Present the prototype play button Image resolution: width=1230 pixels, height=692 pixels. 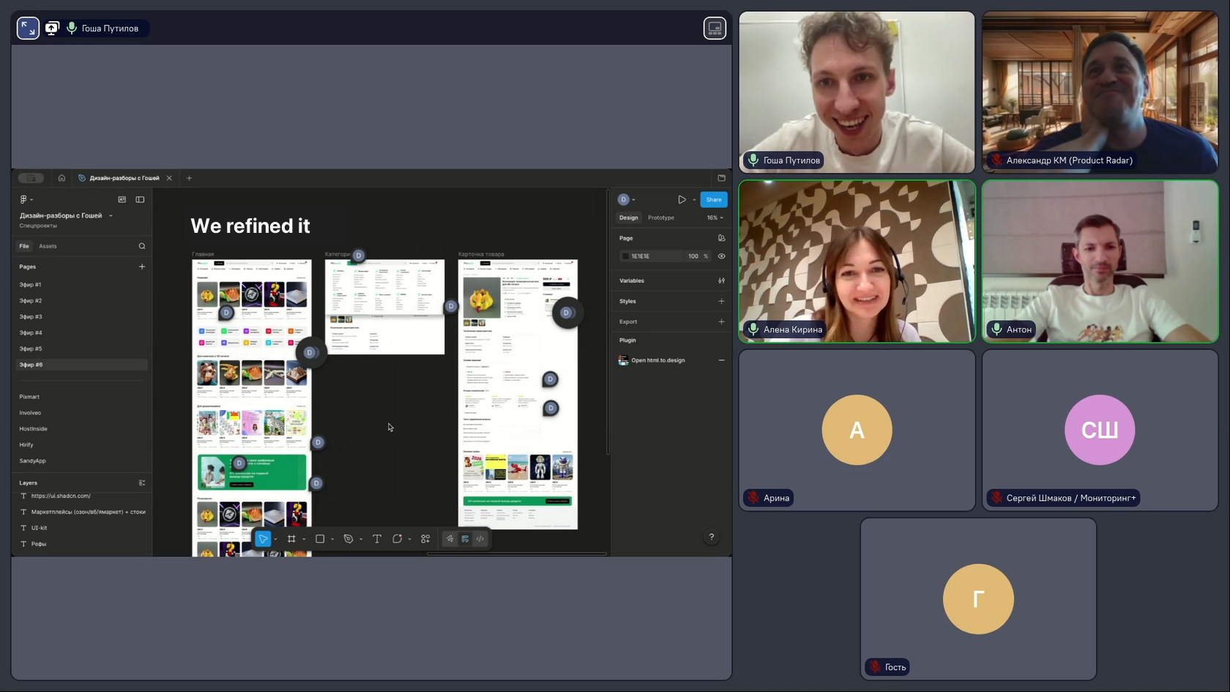click(682, 199)
